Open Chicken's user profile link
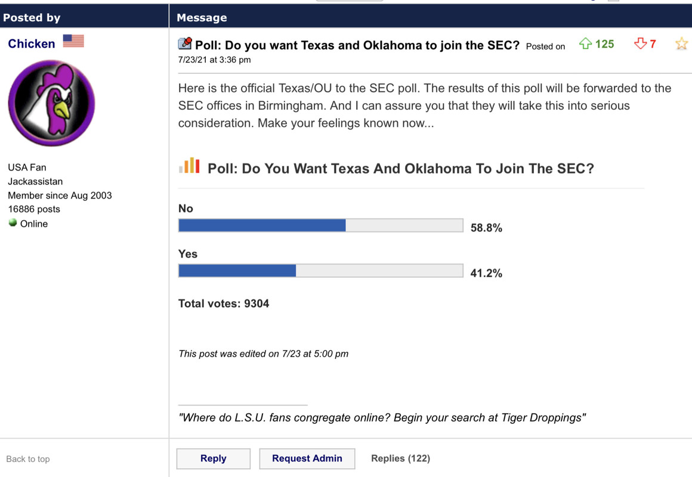The image size is (692, 477). click(31, 44)
